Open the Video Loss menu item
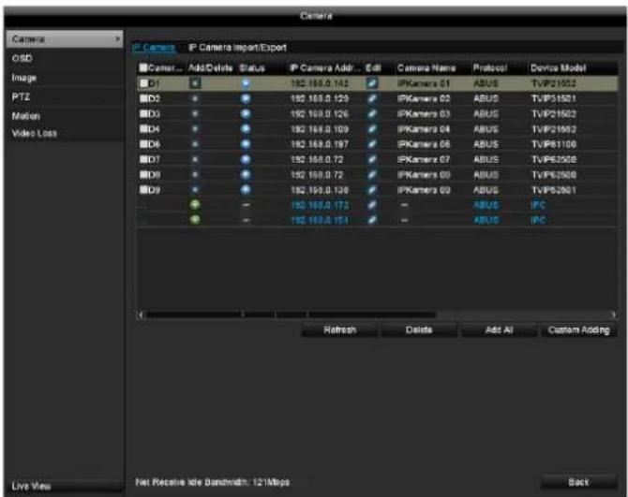This screenshot has width=628, height=497. pyautogui.click(x=65, y=133)
